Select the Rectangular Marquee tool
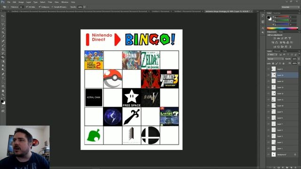The image size is (301, 169). click(x=3, y=20)
